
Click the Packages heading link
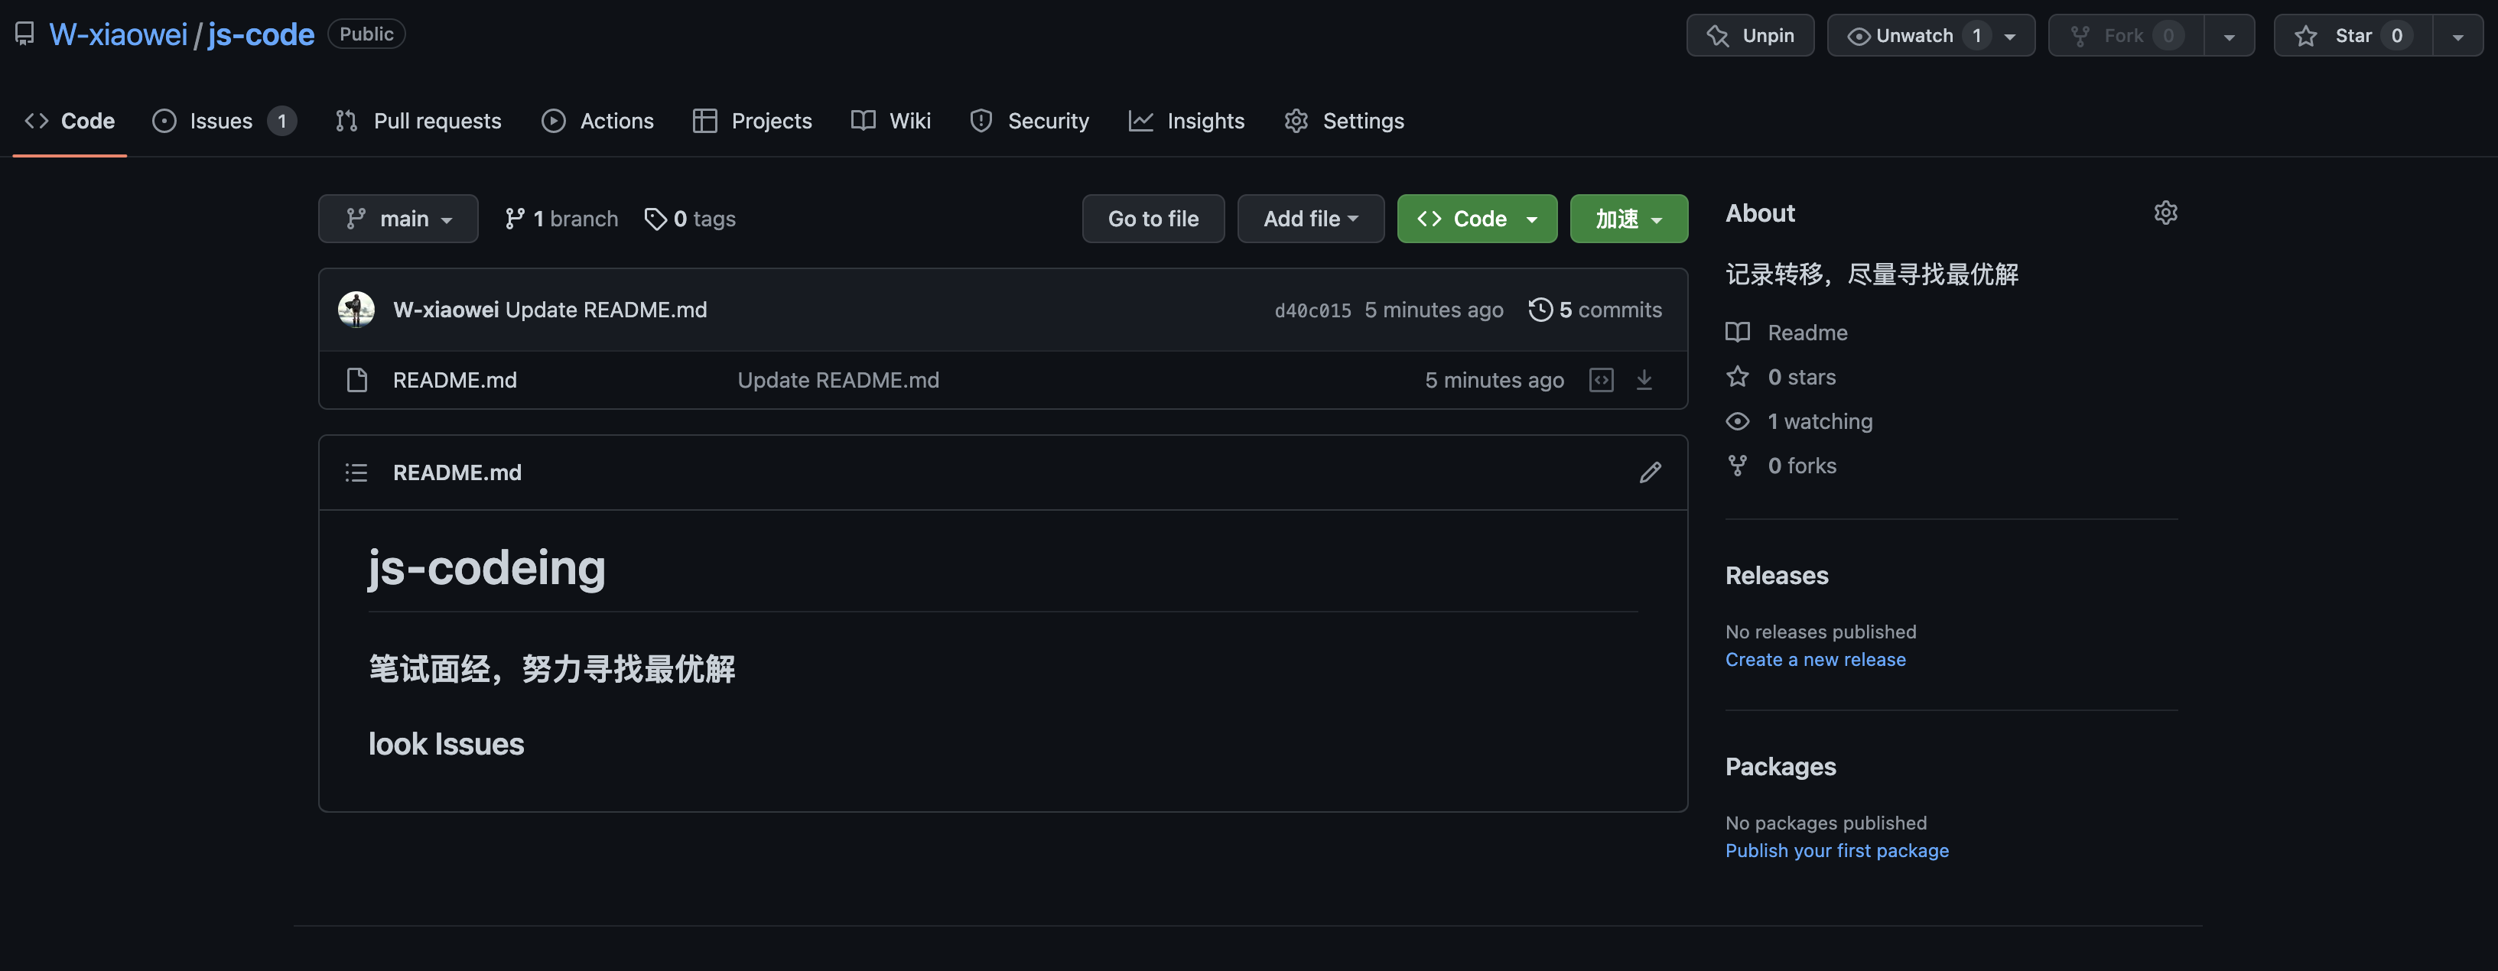click(1781, 768)
